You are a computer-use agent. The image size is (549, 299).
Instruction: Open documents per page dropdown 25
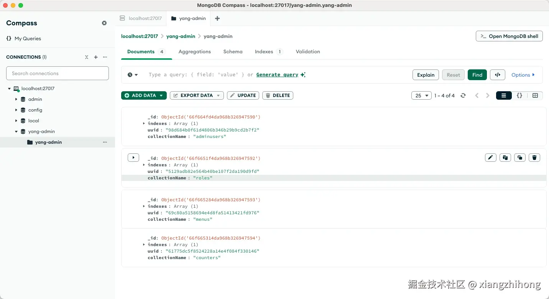421,95
